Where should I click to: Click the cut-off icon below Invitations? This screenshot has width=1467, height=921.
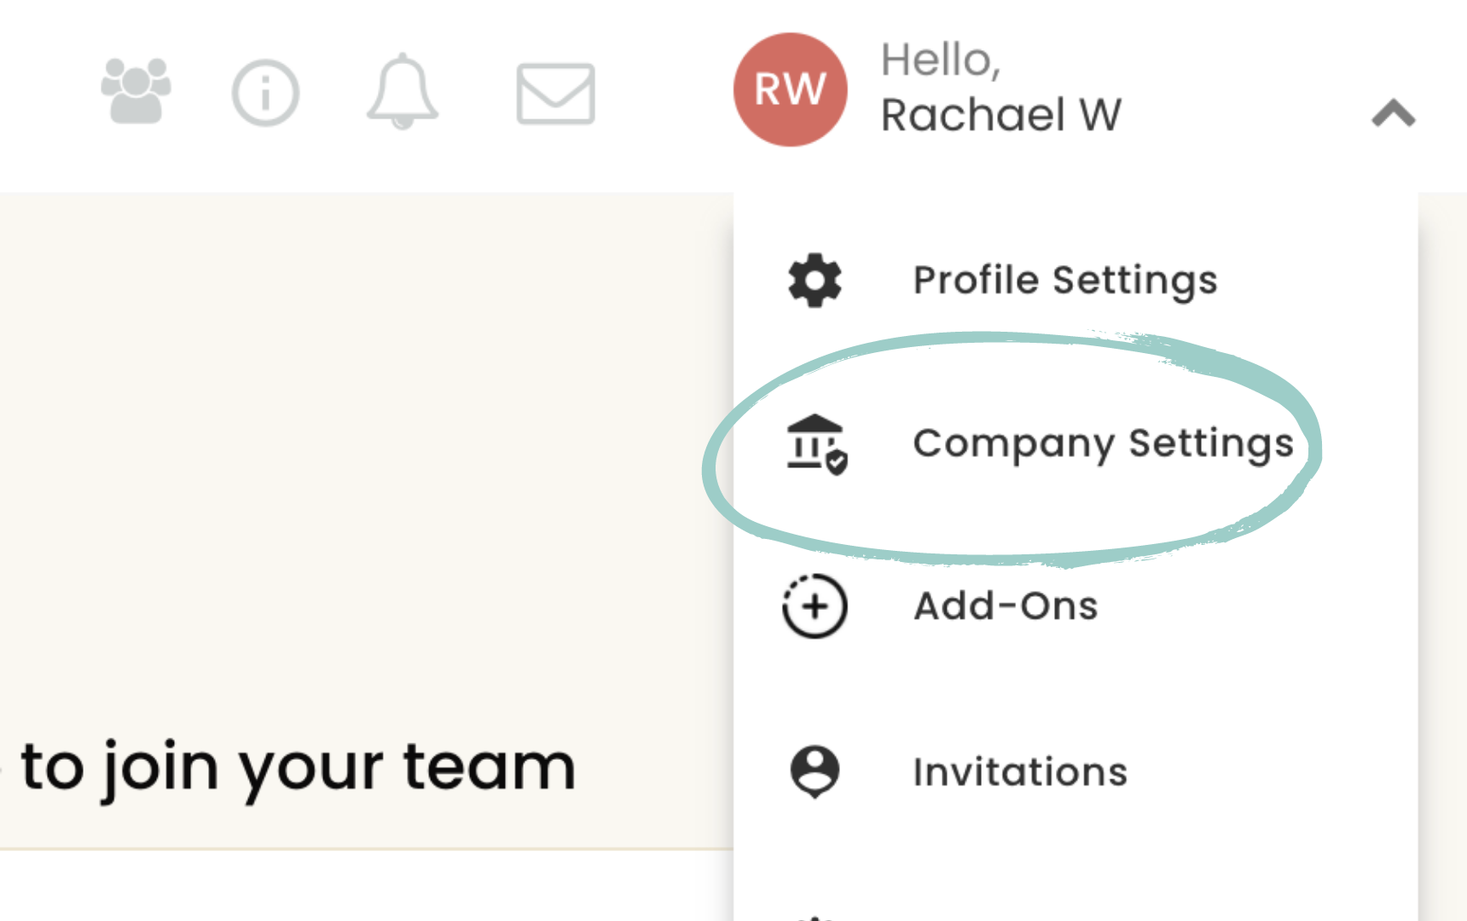point(815,916)
